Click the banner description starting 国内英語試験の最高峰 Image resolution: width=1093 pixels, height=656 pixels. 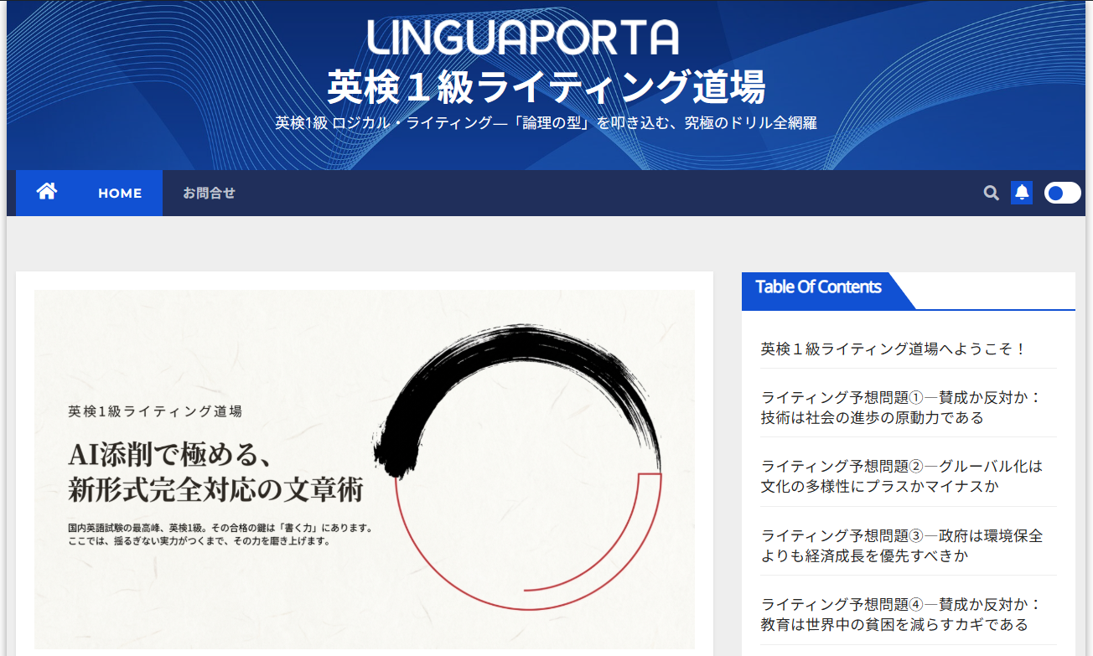[x=220, y=535]
